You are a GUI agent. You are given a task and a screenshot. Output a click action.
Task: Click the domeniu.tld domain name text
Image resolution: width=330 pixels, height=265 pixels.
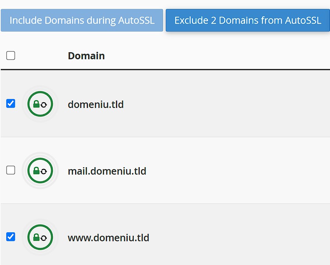[x=95, y=104]
